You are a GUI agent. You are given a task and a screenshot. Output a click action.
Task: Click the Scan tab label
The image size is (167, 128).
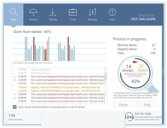click(14, 20)
